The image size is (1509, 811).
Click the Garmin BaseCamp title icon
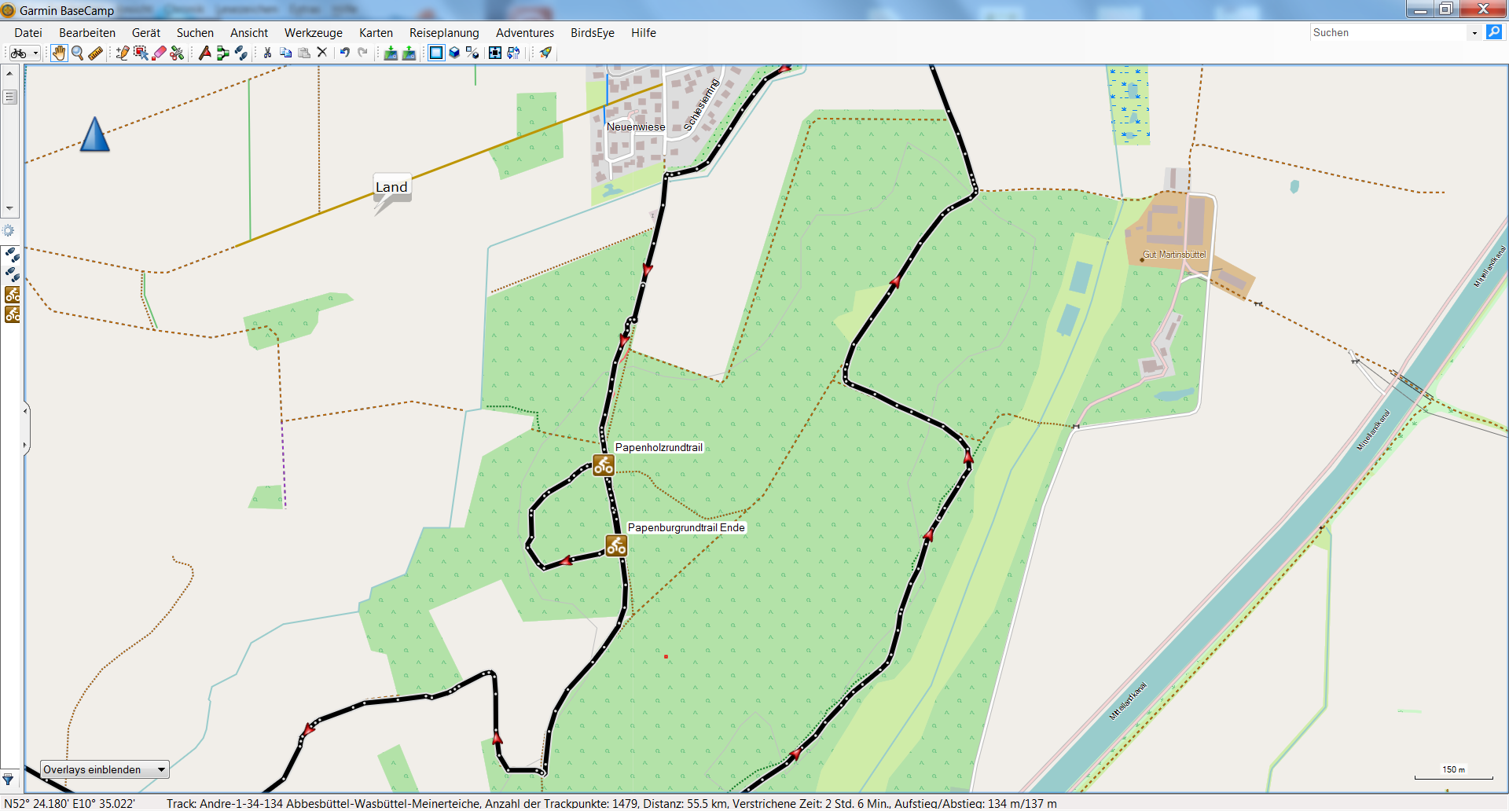click(9, 10)
